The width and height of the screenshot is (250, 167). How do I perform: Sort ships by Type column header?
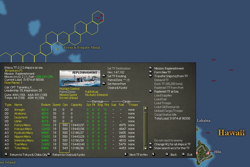pyautogui.click(x=8, y=105)
